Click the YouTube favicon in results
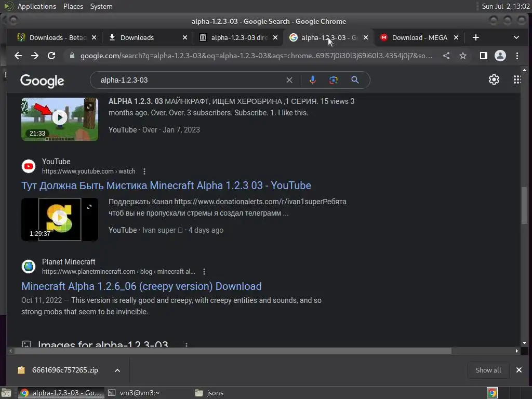 29,166
